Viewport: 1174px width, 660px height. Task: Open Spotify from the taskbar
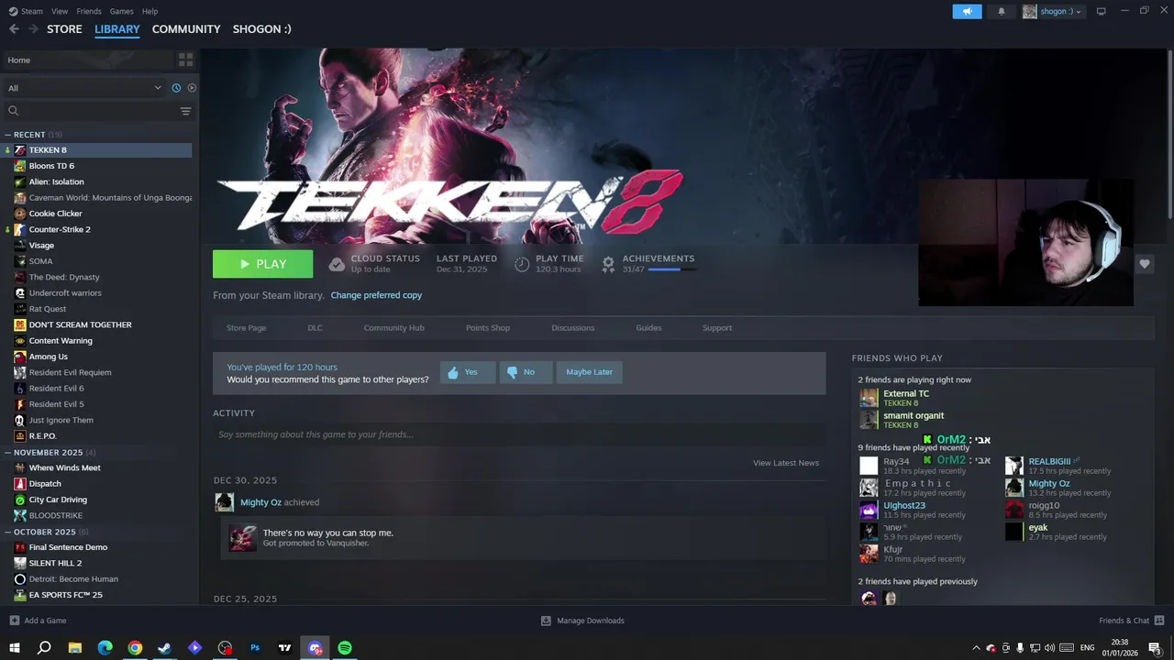tap(345, 648)
